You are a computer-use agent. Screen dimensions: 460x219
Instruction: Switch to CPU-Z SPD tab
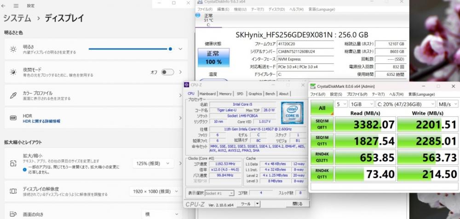coord(240,94)
